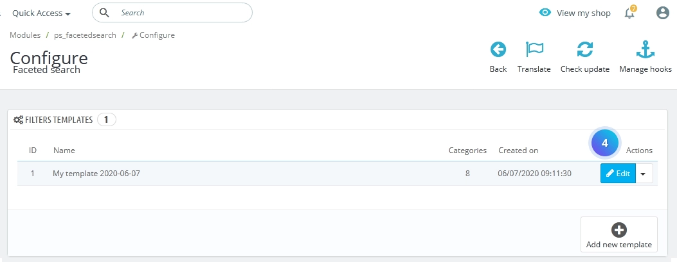Image resolution: width=677 pixels, height=262 pixels.
Task: Click the Back arrow icon
Action: (498, 50)
